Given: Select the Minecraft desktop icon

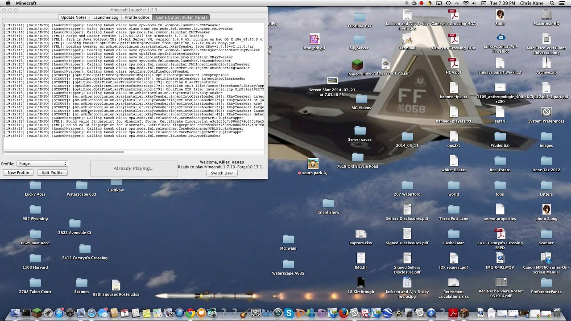Looking at the screenshot, I should click(357, 66).
